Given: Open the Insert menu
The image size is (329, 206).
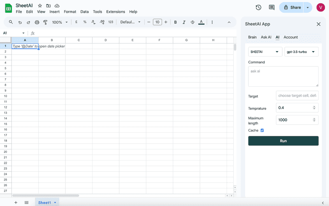Looking at the screenshot, I should (x=55, y=12).
